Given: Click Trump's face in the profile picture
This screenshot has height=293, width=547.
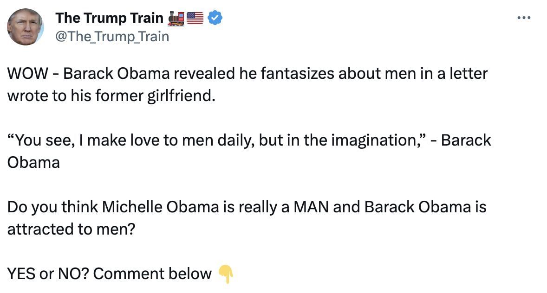Looking at the screenshot, I should [26, 25].
